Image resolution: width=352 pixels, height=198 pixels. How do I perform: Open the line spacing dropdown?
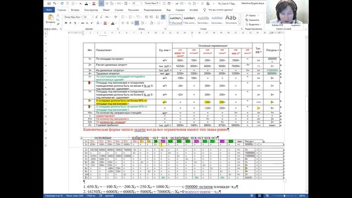tap(143, 23)
